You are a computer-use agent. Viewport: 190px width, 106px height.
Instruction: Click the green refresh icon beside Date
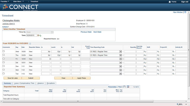[x=40, y=36]
